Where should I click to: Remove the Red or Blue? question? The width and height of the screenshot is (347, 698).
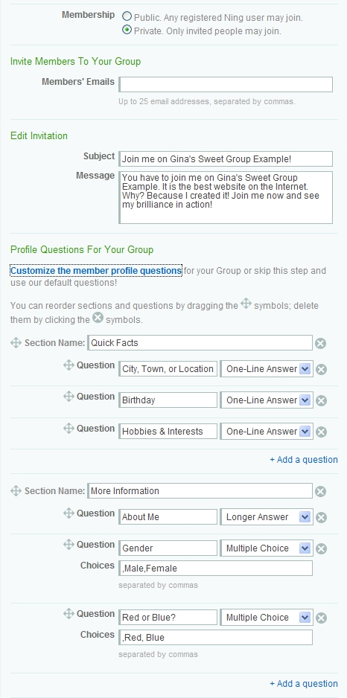click(321, 618)
